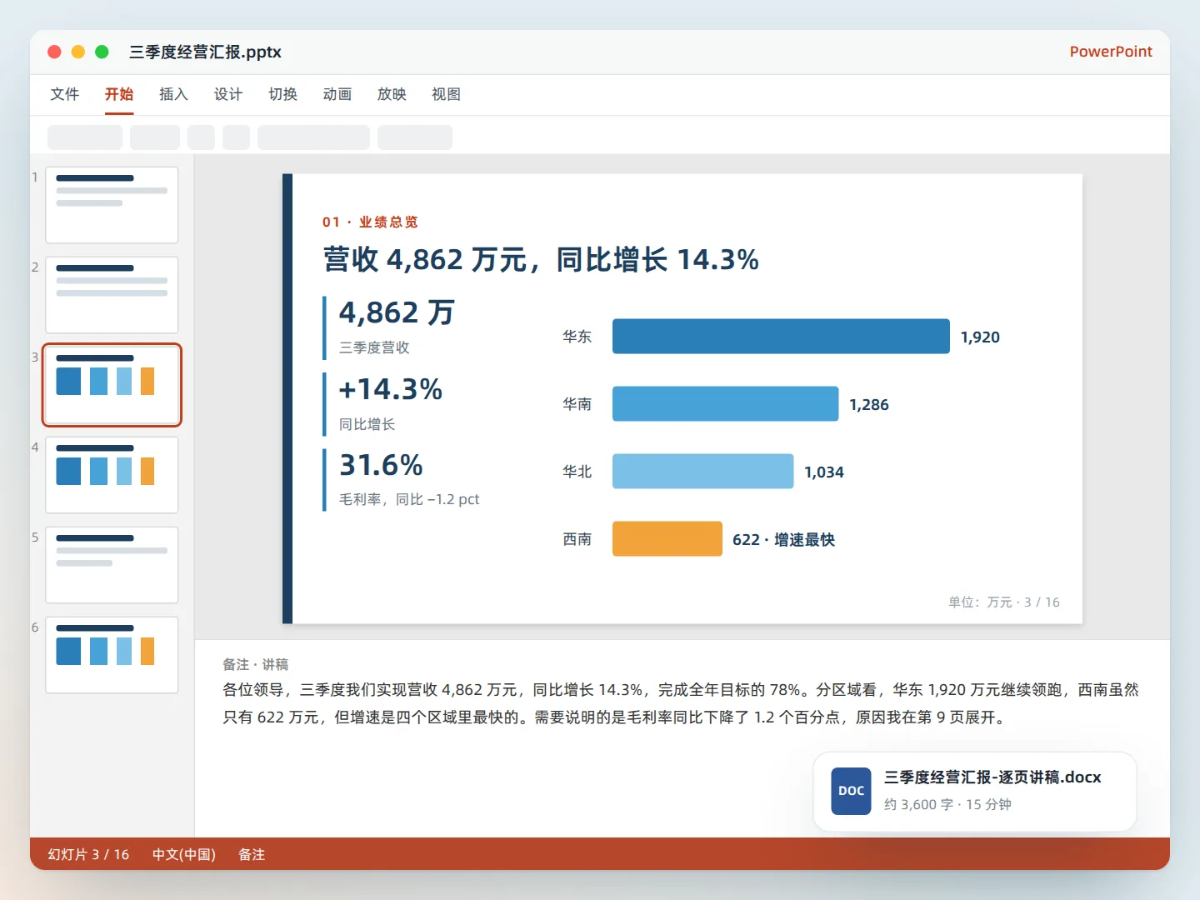
Task: Click the PowerPoint app label
Action: (1111, 52)
